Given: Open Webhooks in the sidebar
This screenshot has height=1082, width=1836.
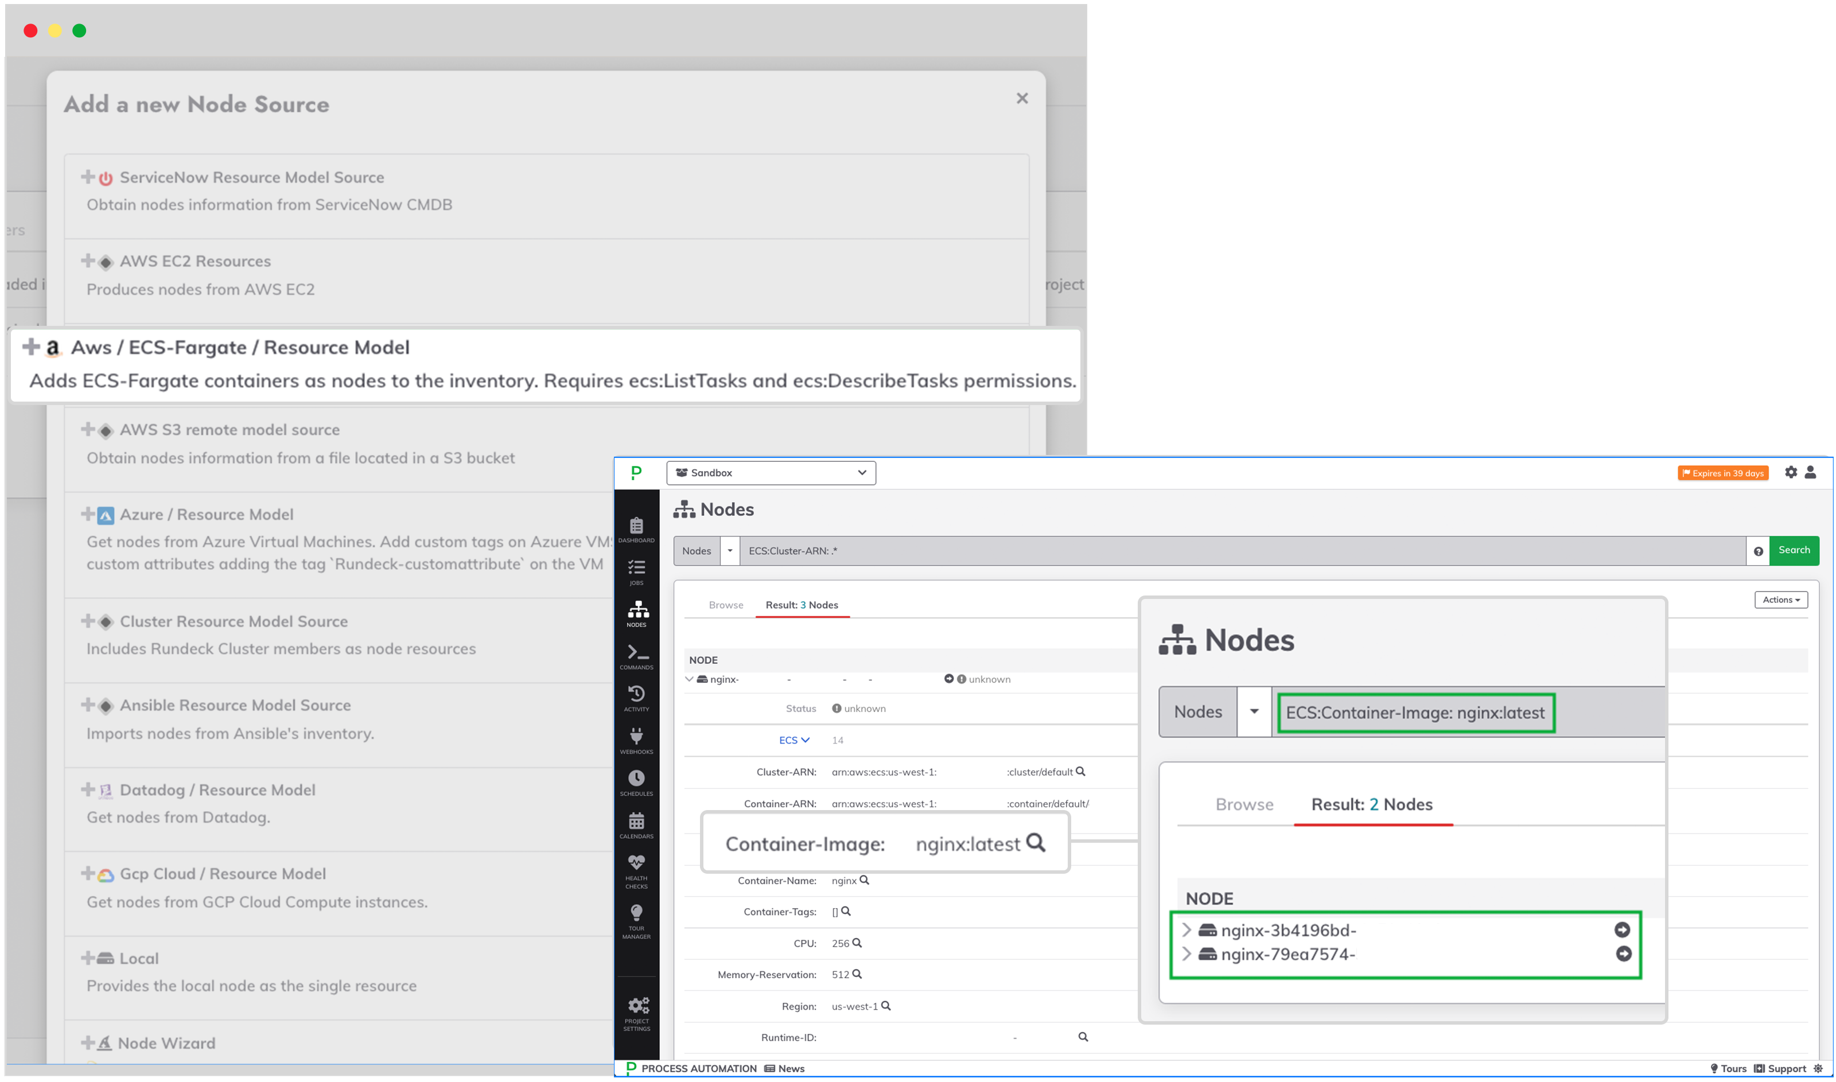Looking at the screenshot, I should 636,741.
